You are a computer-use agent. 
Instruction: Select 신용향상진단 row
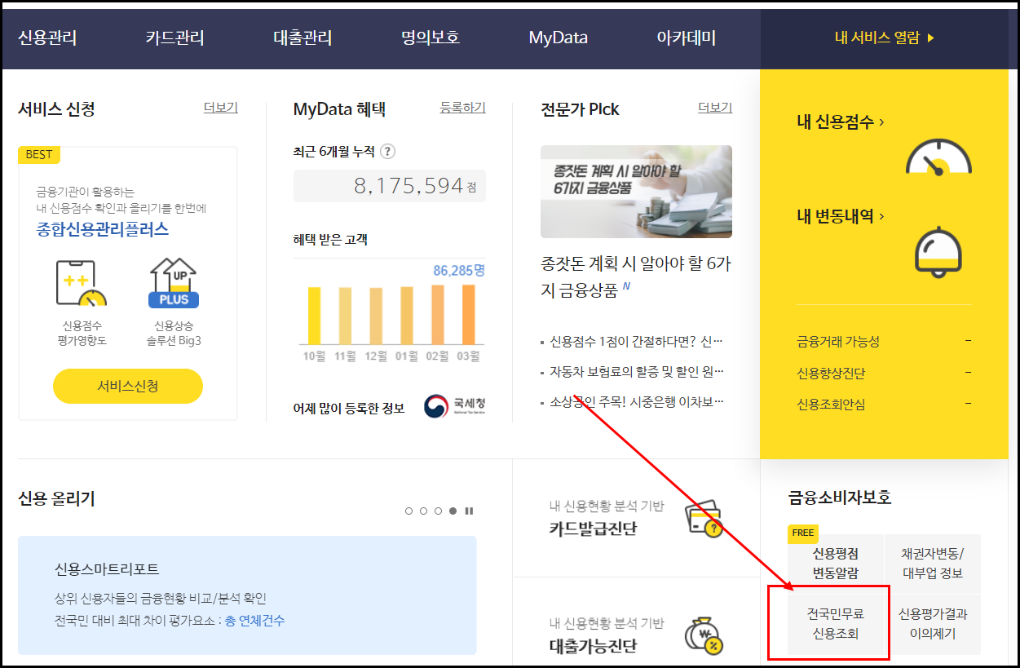(884, 373)
